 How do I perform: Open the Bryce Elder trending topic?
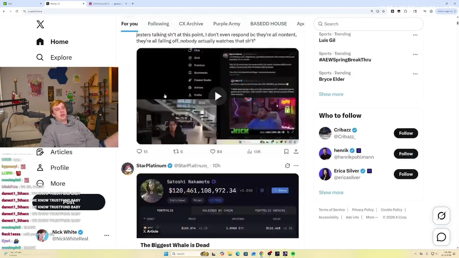[332, 79]
